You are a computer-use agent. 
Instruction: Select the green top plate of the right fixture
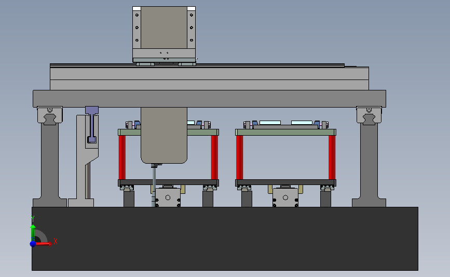285,132
